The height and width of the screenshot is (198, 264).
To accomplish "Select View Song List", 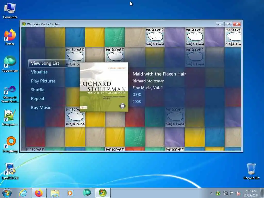I will [48, 63].
